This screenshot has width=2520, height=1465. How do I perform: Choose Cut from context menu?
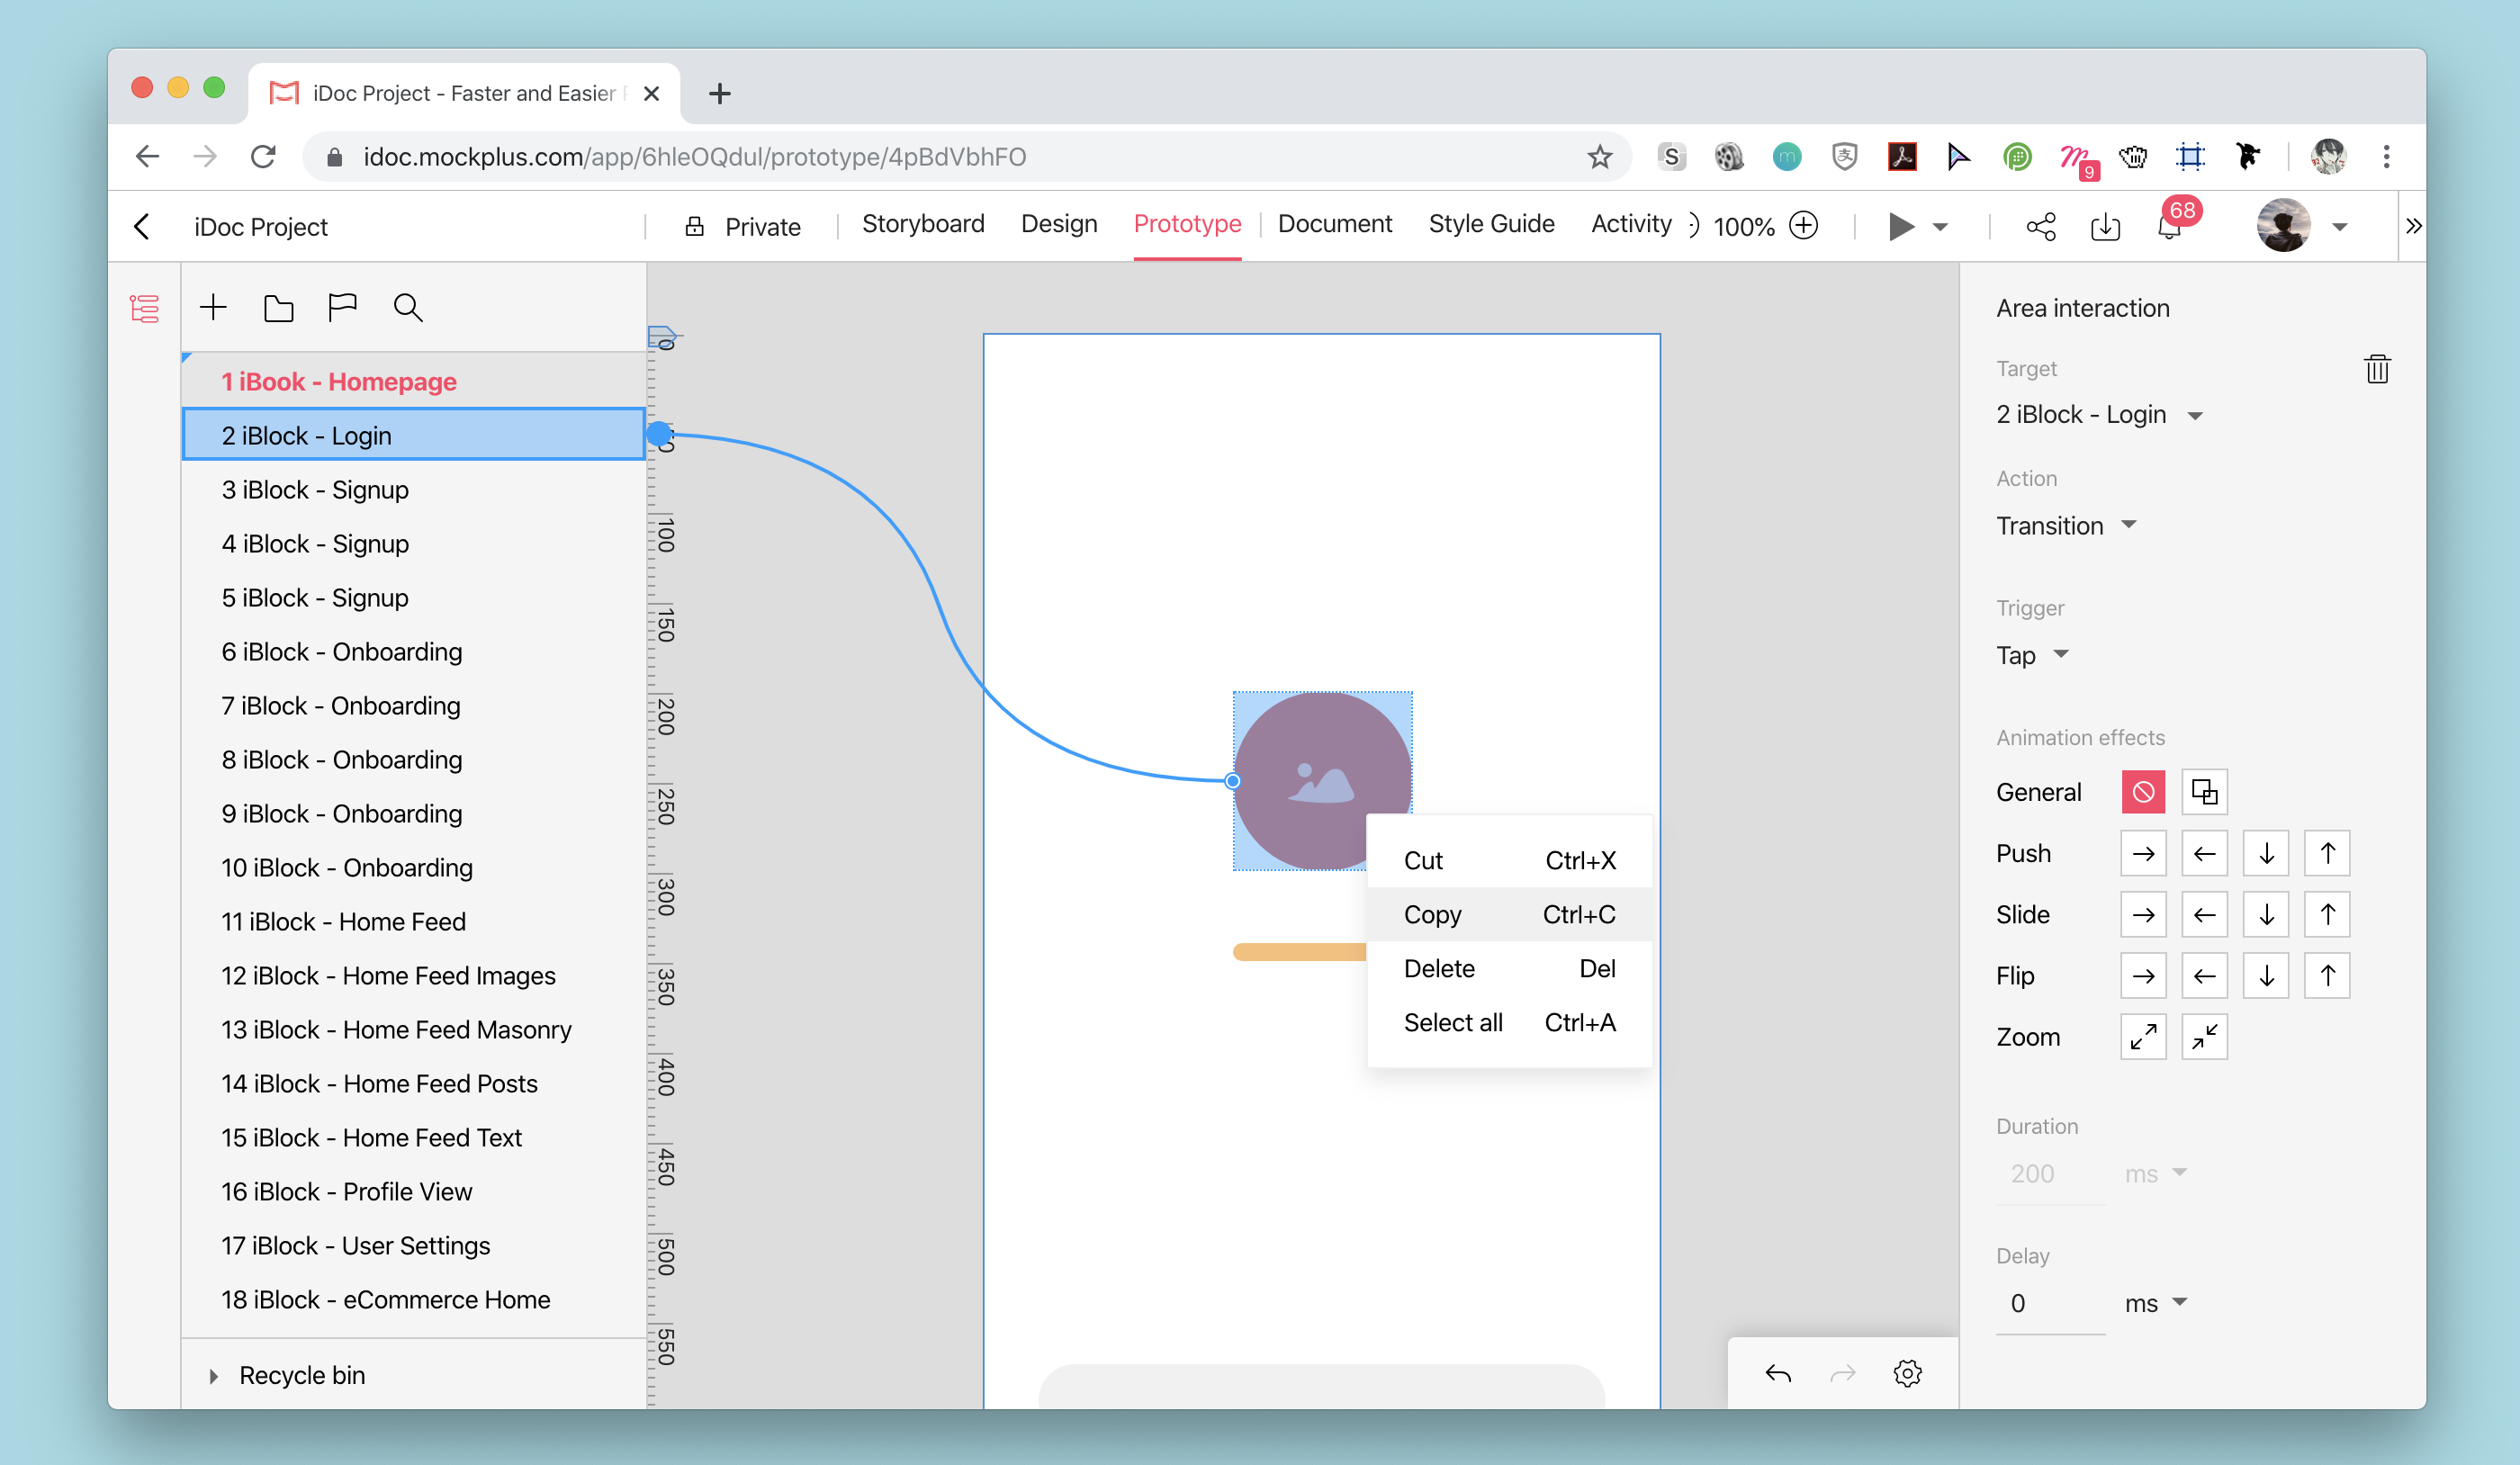[x=1509, y=860]
